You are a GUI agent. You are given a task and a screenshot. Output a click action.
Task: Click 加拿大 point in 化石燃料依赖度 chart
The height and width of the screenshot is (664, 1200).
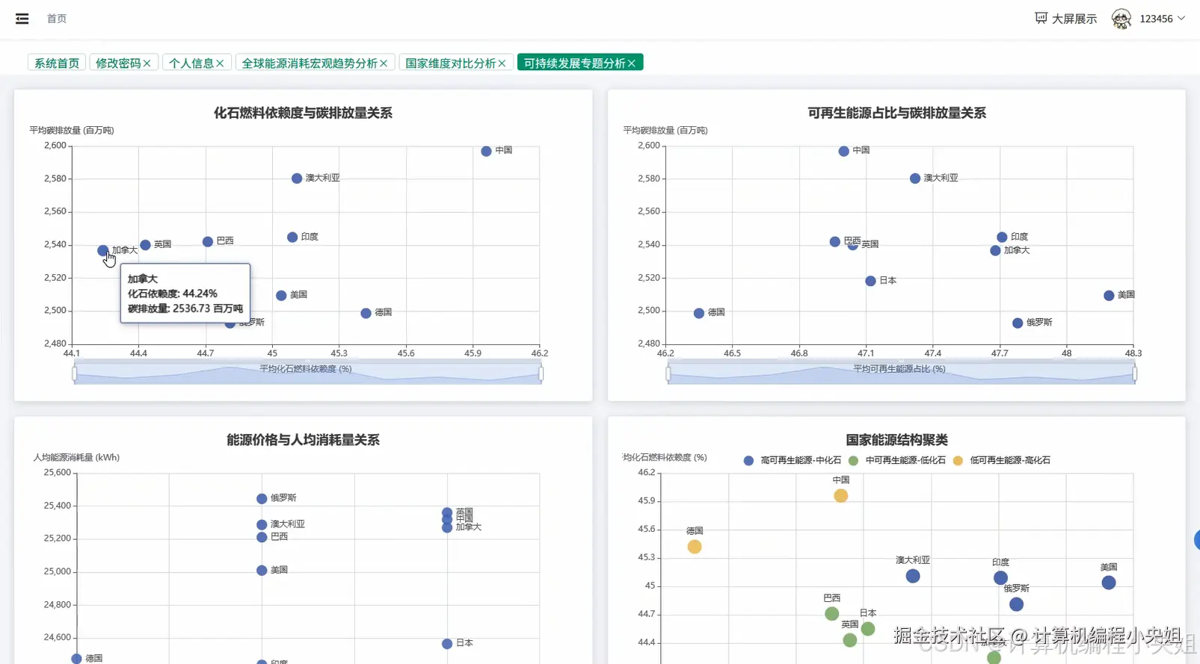click(102, 250)
